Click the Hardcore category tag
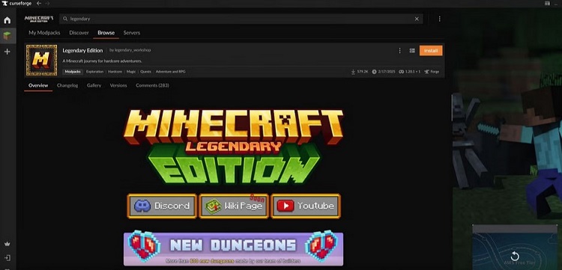The image size is (562, 270). (x=115, y=72)
